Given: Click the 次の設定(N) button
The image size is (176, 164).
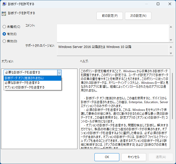Looking at the screenshot, I should pyautogui.click(x=138, y=16).
